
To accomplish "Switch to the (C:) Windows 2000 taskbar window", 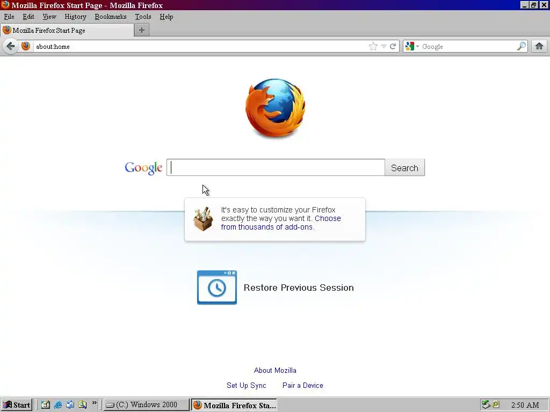I will (x=146, y=405).
